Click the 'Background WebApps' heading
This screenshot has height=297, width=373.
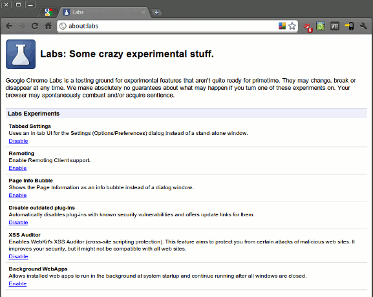click(38, 269)
